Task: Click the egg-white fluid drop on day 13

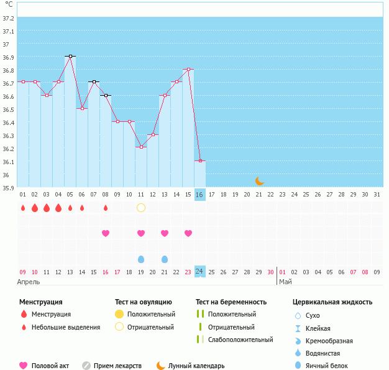Action: pyautogui.click(x=165, y=259)
